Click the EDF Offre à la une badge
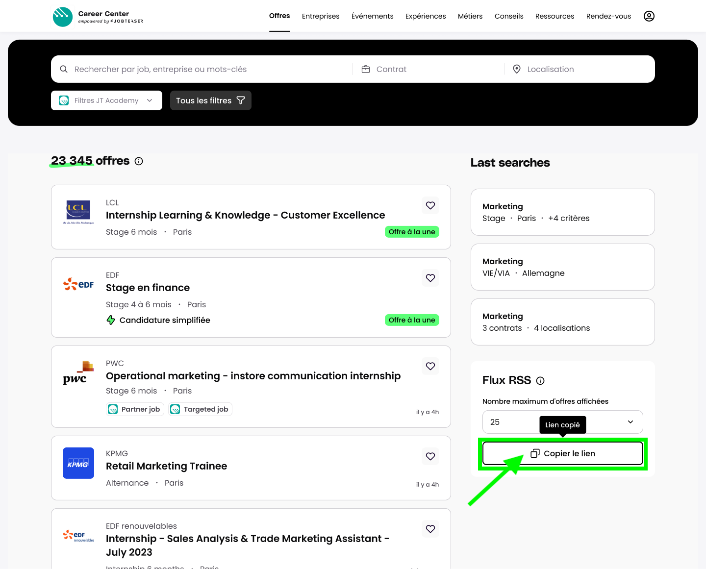 click(412, 320)
